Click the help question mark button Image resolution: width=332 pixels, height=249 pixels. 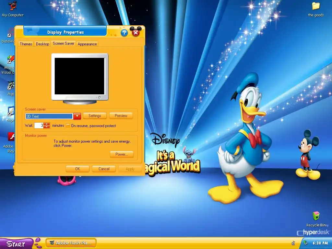click(124, 33)
